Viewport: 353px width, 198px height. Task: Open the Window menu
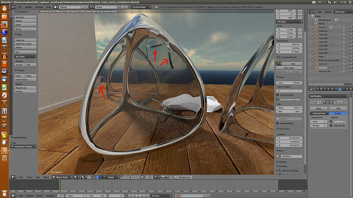click(39, 7)
